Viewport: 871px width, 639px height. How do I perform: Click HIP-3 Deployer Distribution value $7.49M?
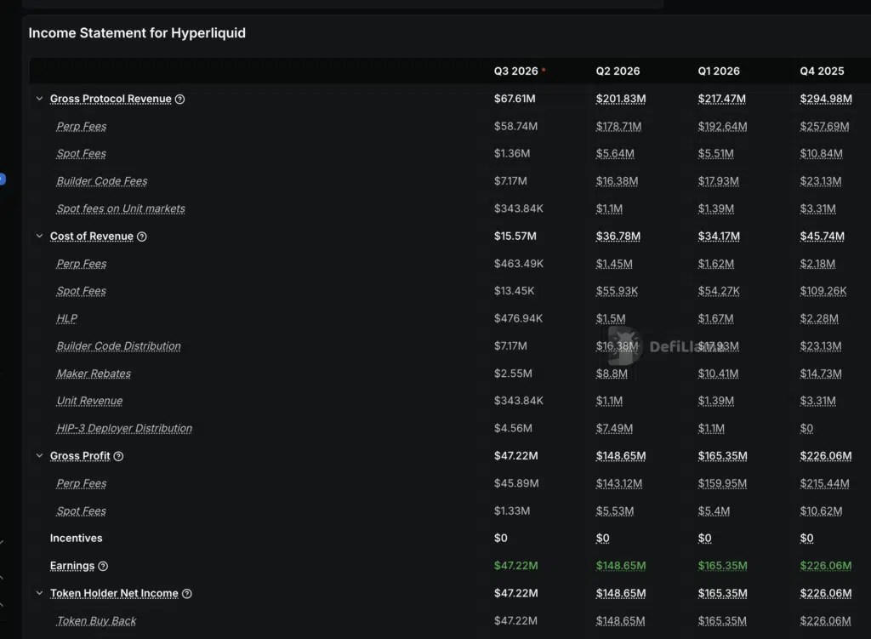point(614,428)
